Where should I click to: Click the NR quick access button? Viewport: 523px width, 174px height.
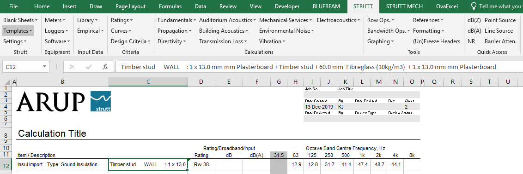click(471, 41)
